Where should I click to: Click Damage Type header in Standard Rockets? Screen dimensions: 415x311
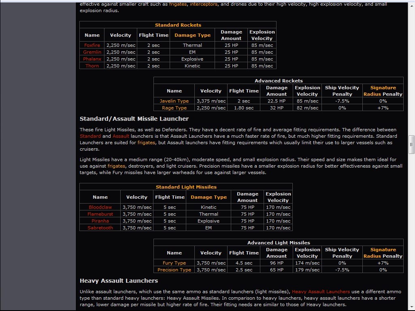(x=192, y=35)
